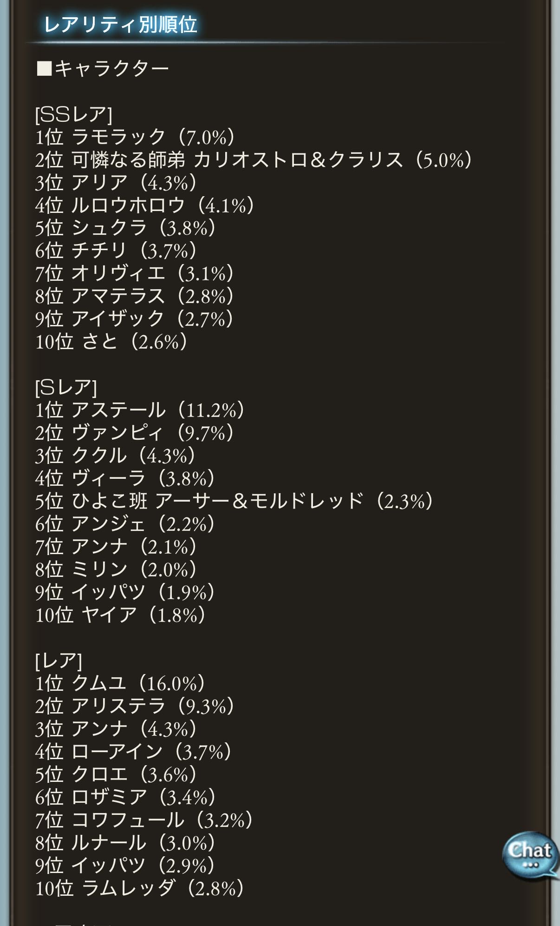The image size is (560, 926).
Task: Click the ミリン (2.0%) row
Action: point(116,569)
